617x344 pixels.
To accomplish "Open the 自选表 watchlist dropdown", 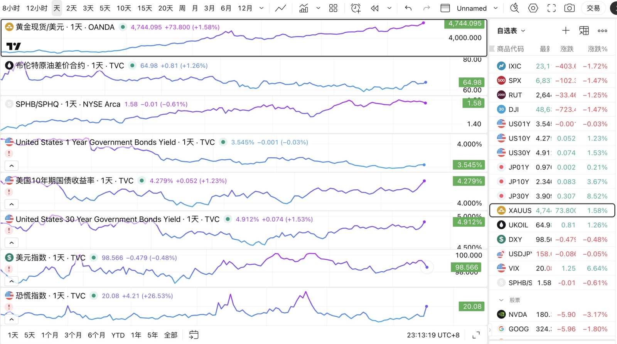I will tap(511, 30).
